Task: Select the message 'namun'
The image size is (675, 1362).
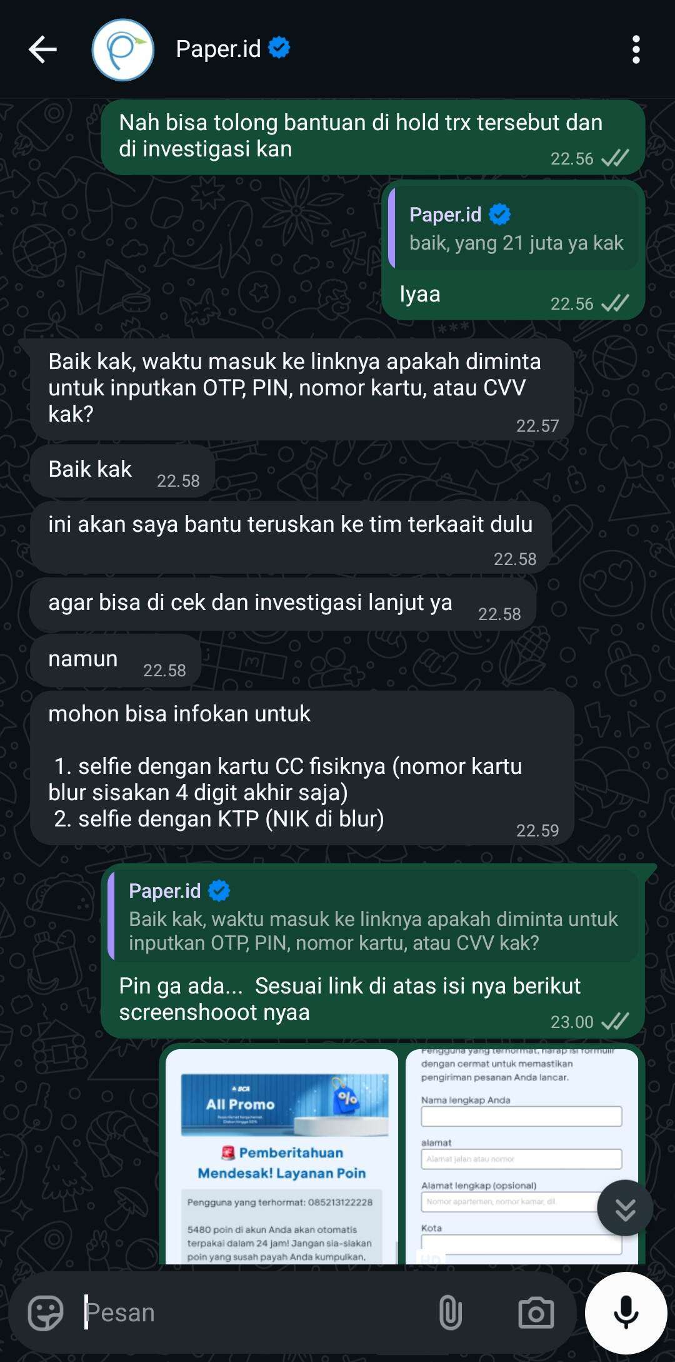Action: [x=116, y=660]
